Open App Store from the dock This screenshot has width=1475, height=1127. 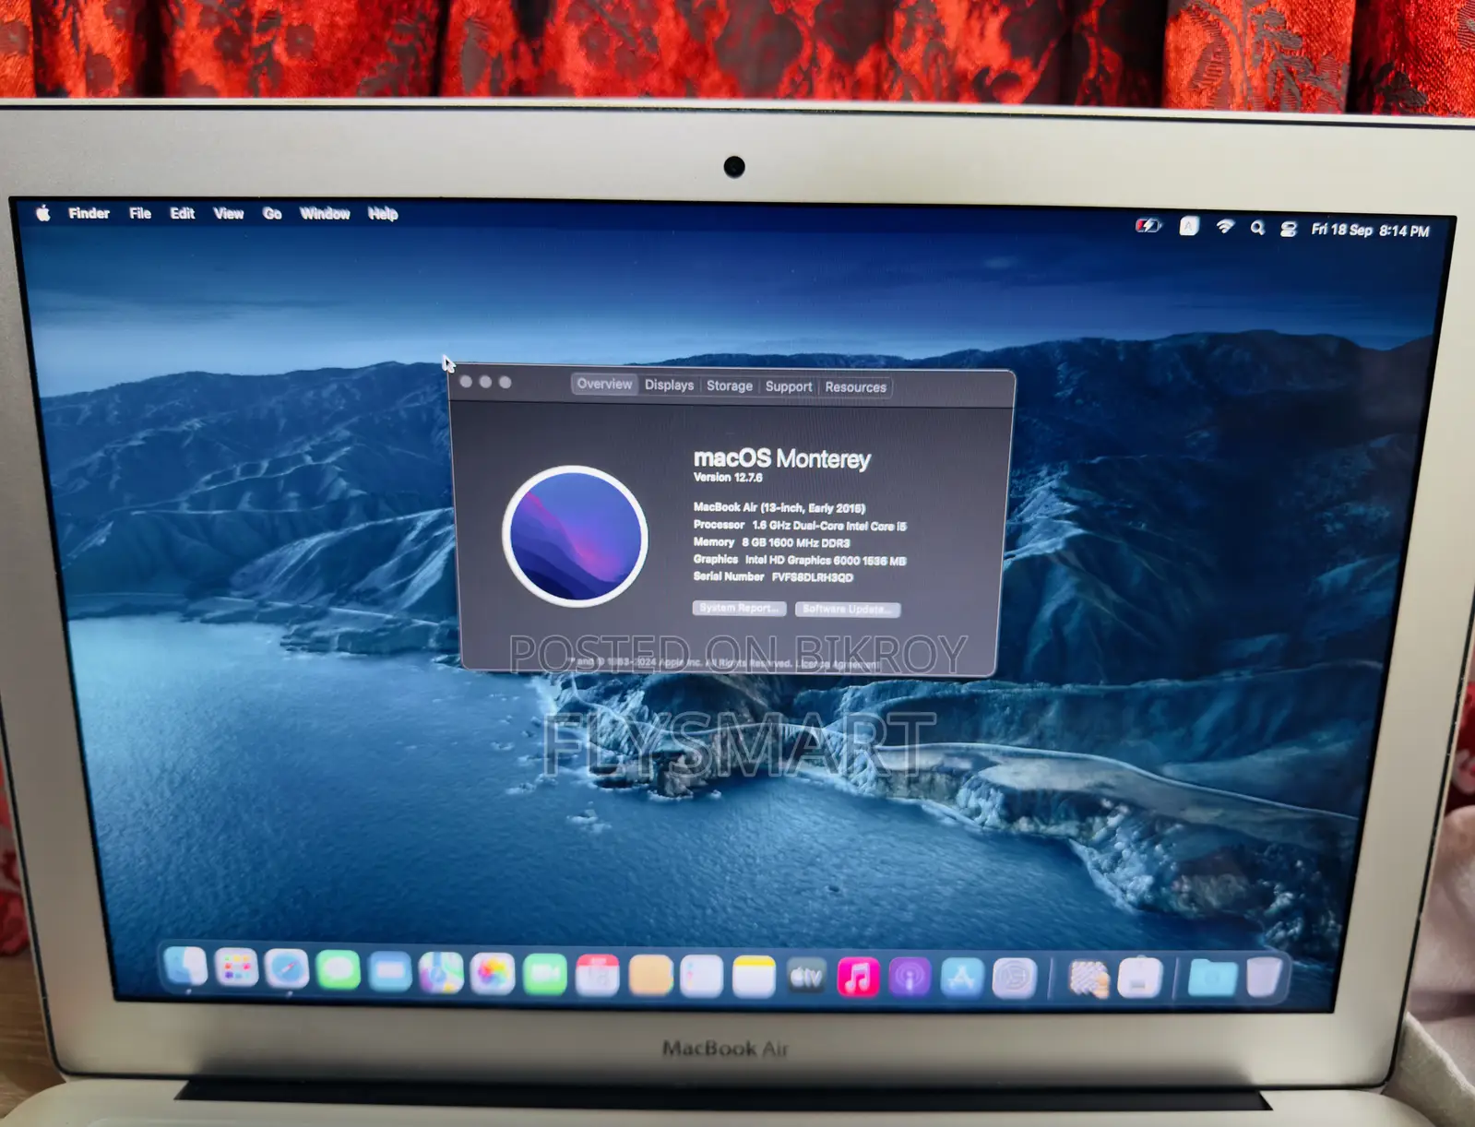click(x=962, y=979)
